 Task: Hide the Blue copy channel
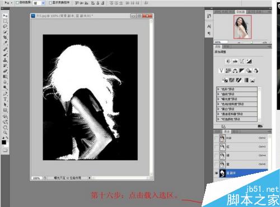pyautogui.click(x=217, y=173)
